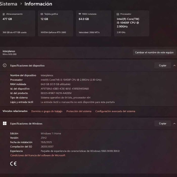
Task: Click the graphics card icon beside Tarjeta gráfica
Action: 42,14
